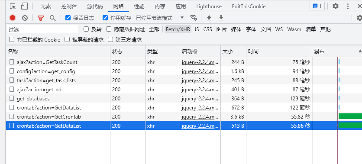Toggle the red filter funnel icon

click(x=41, y=18)
